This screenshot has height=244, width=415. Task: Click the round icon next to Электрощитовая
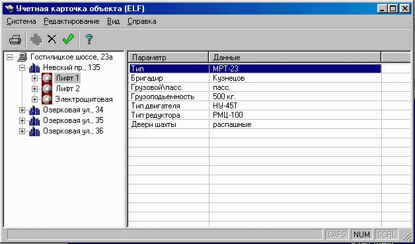click(47, 99)
